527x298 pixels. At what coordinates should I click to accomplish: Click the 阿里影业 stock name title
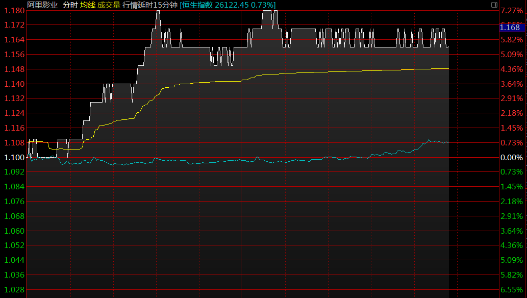[x=43, y=5]
